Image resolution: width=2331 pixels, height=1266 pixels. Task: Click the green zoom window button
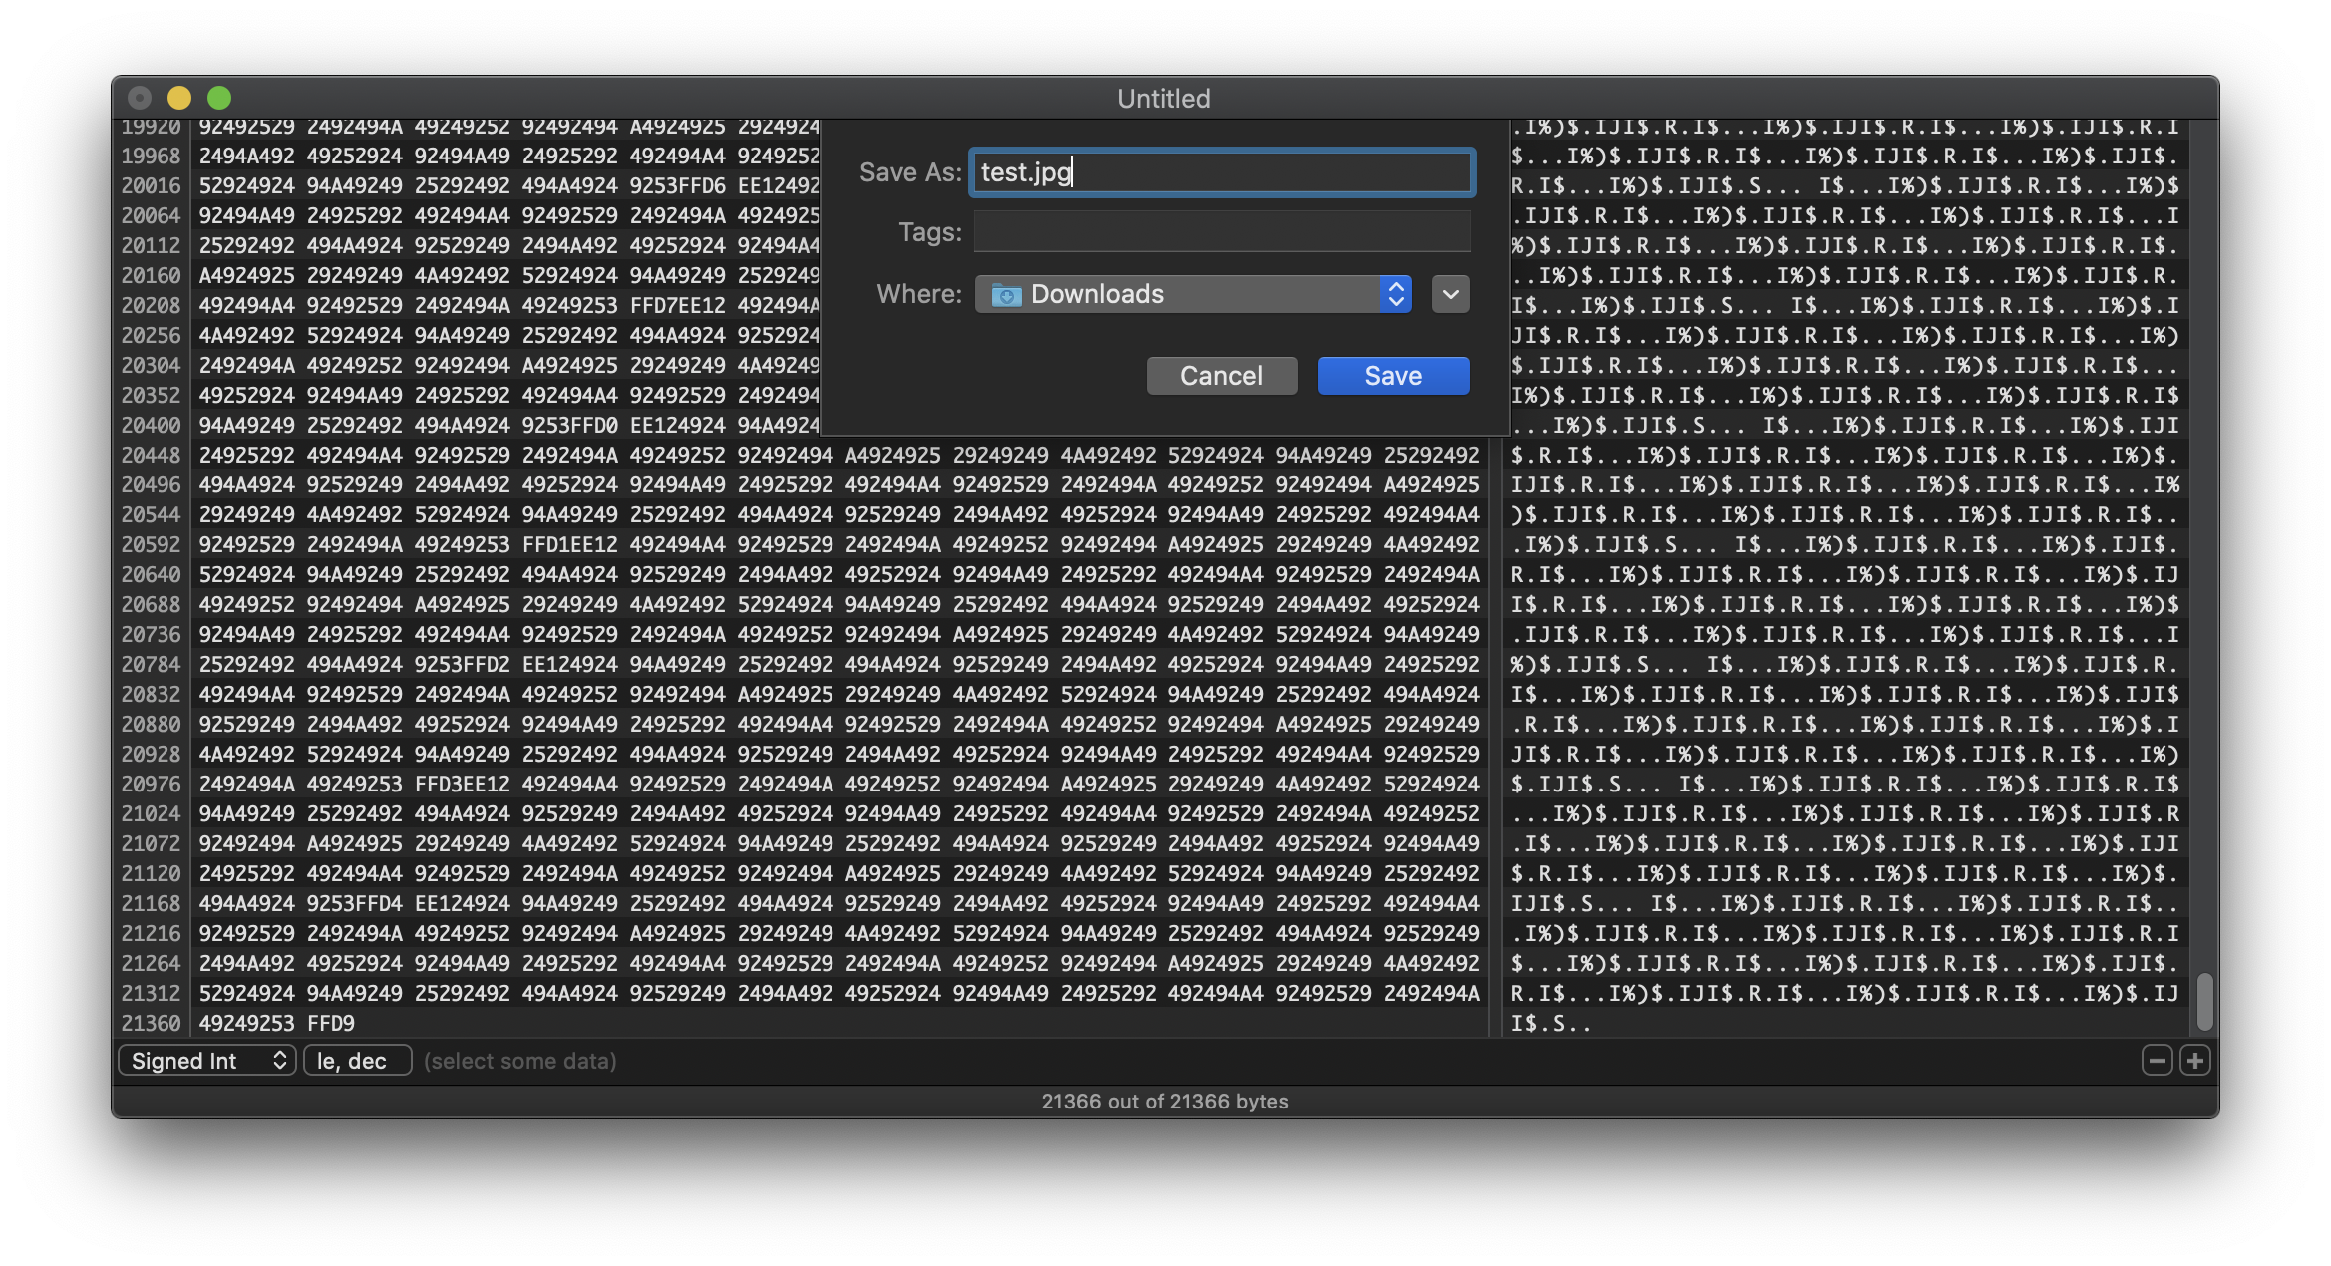219,98
